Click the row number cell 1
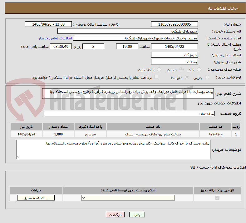The width and height of the screenshot is (246, 223). pyautogui.click(x=236, y=134)
